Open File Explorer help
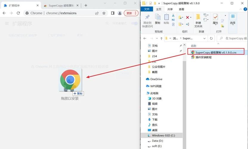Image resolution: width=248 pixels, height=149 pixels. 245,9
